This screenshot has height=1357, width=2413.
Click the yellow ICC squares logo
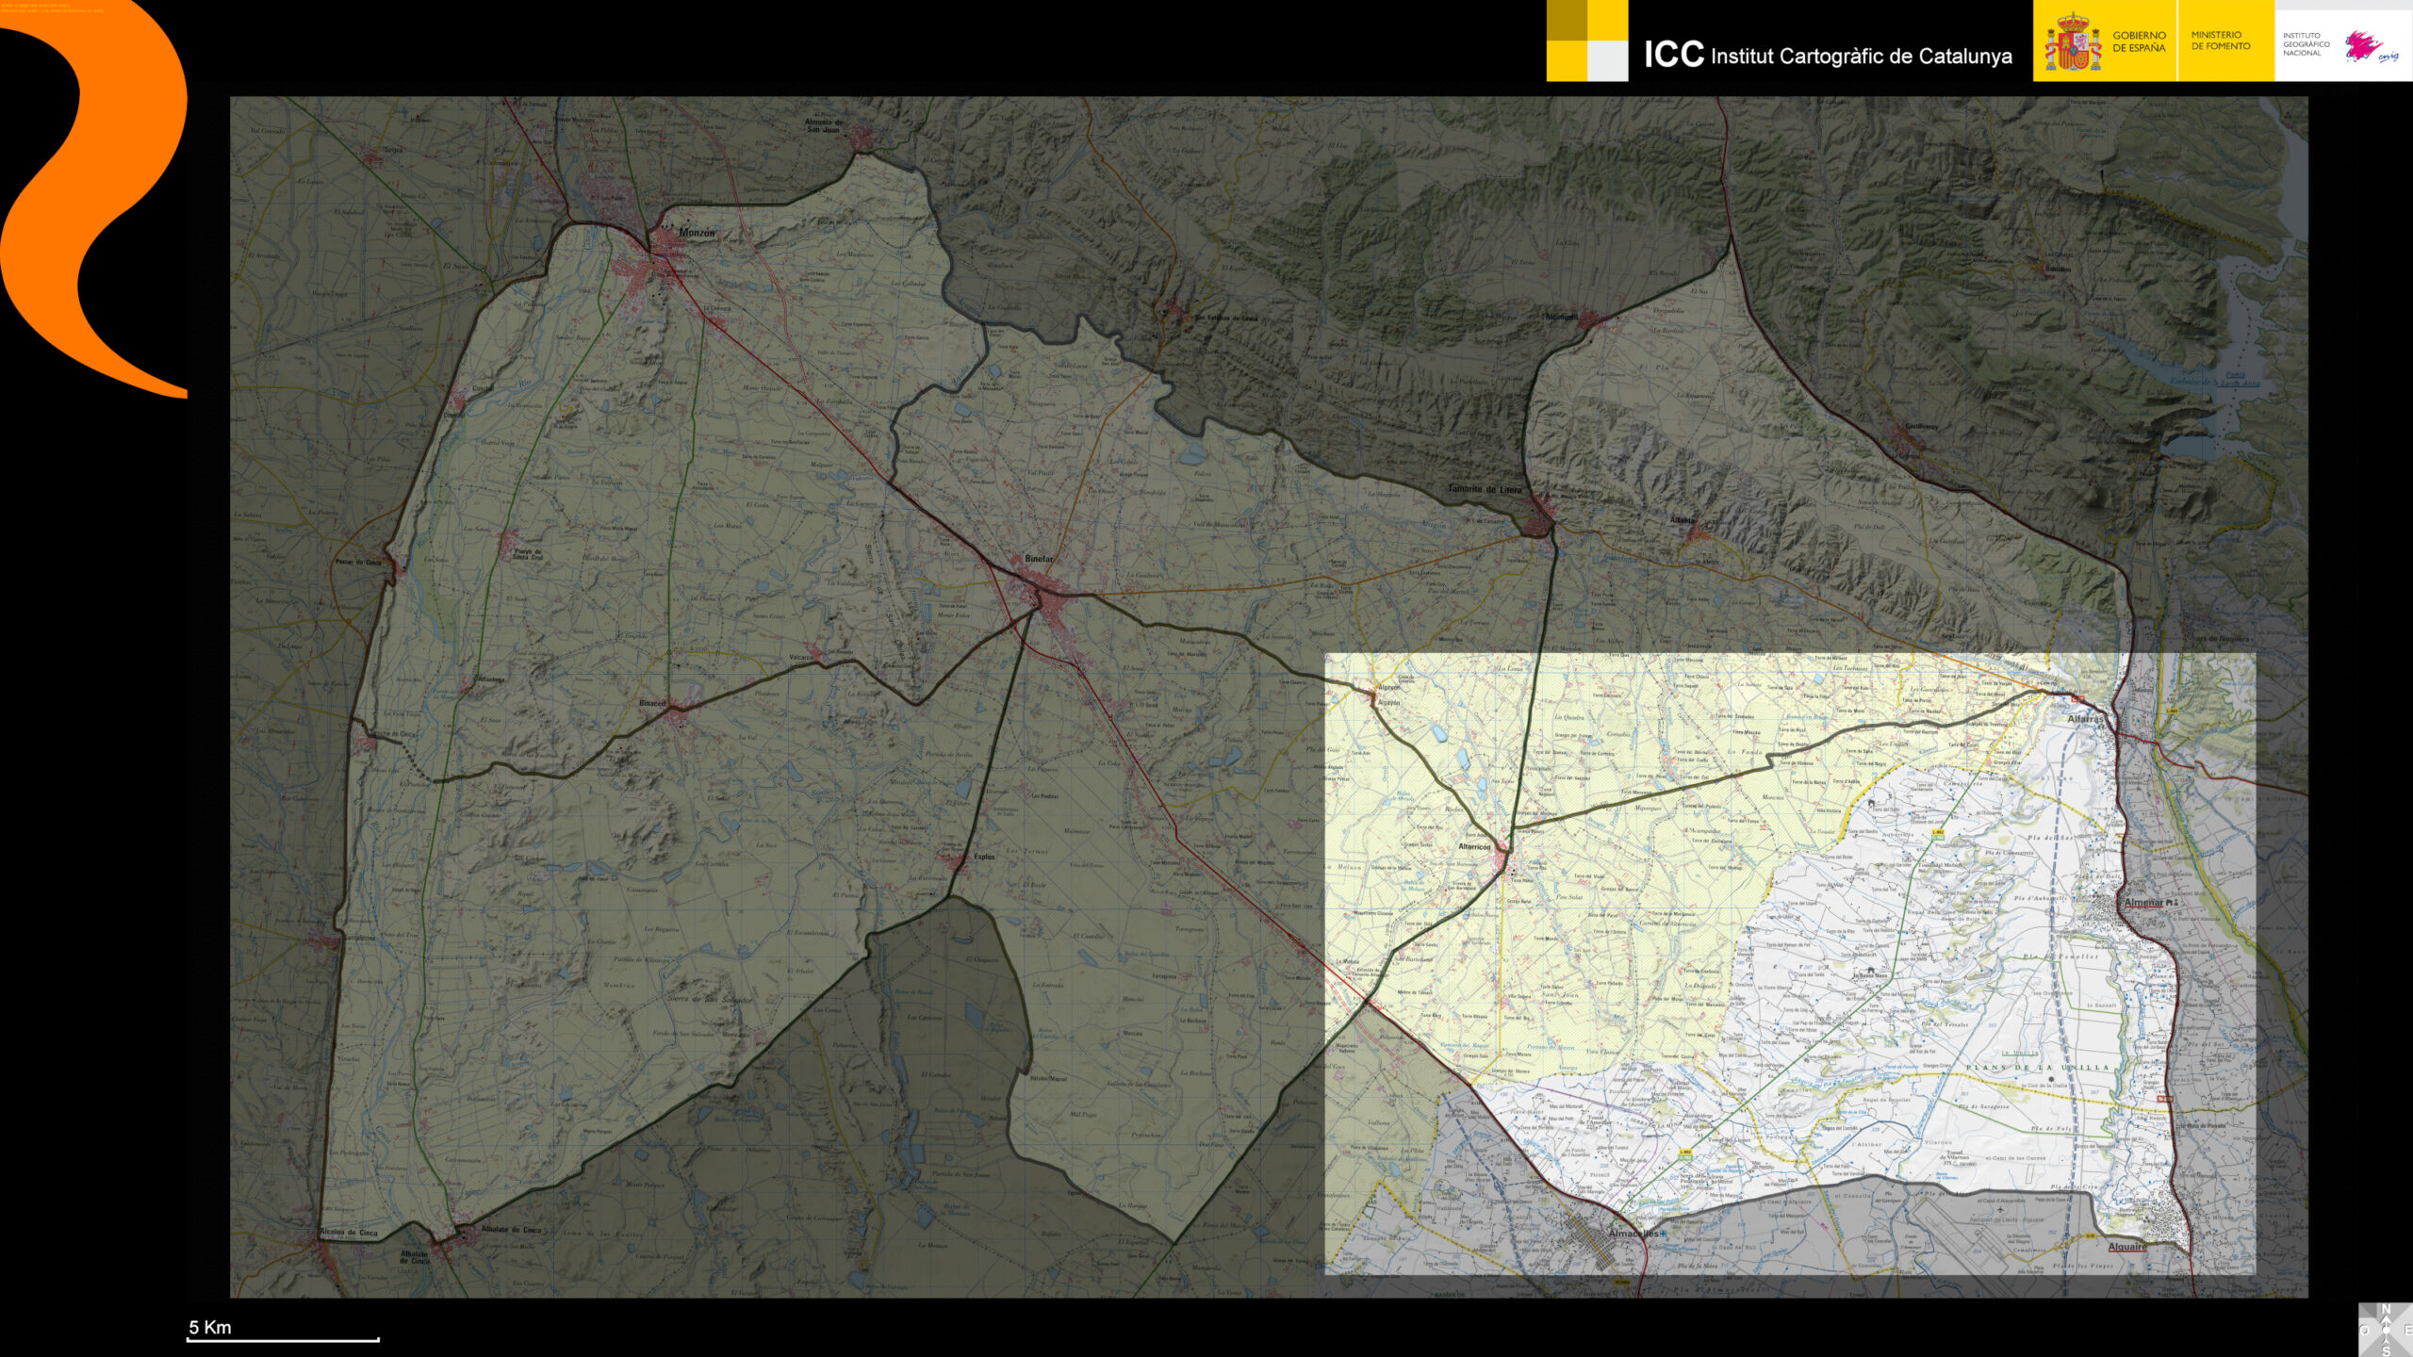point(1586,41)
